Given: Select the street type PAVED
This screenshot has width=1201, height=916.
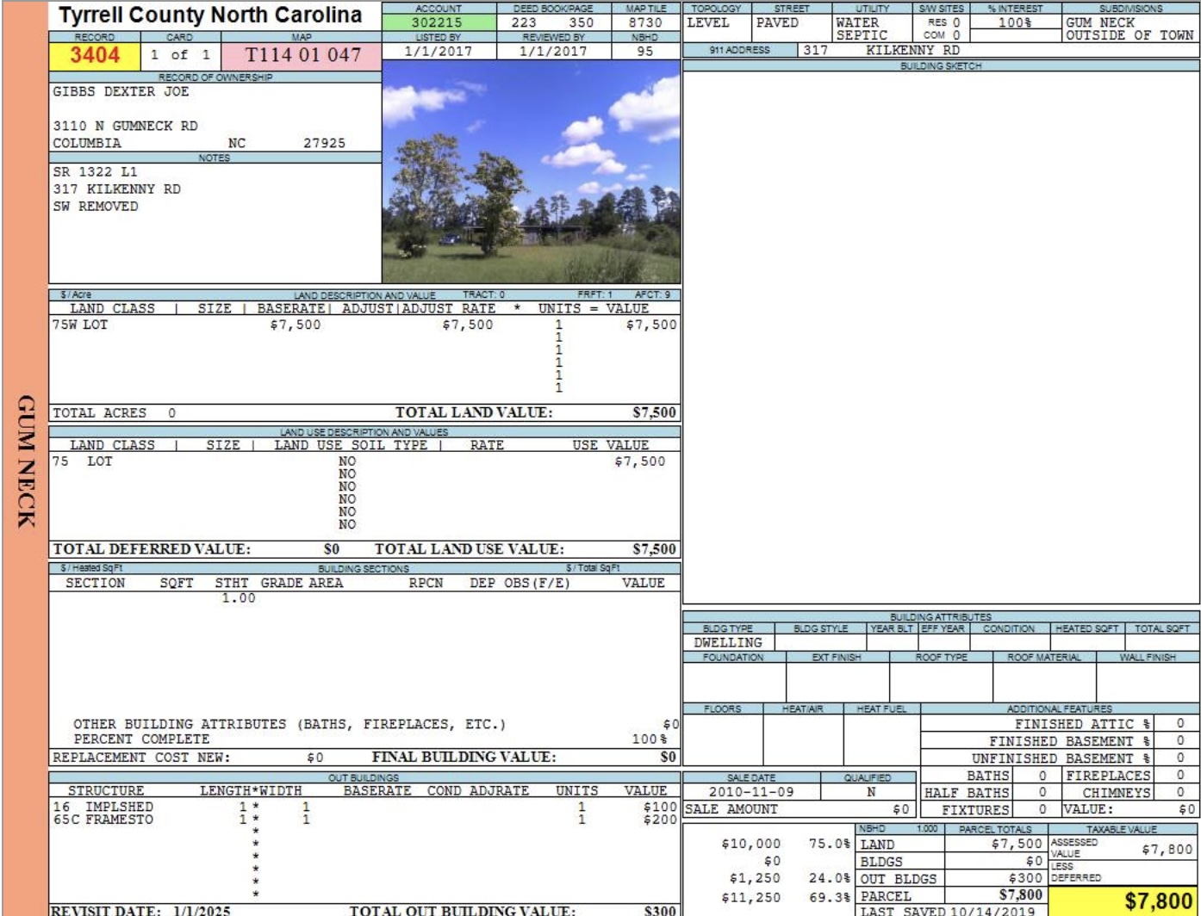Looking at the screenshot, I should [776, 23].
